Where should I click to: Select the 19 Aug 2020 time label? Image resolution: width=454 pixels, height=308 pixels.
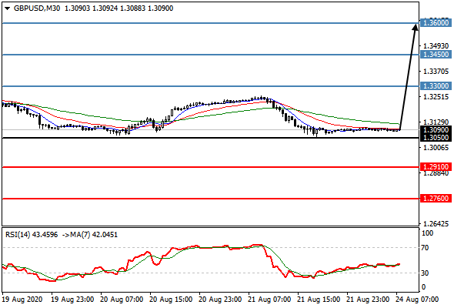click(22, 300)
